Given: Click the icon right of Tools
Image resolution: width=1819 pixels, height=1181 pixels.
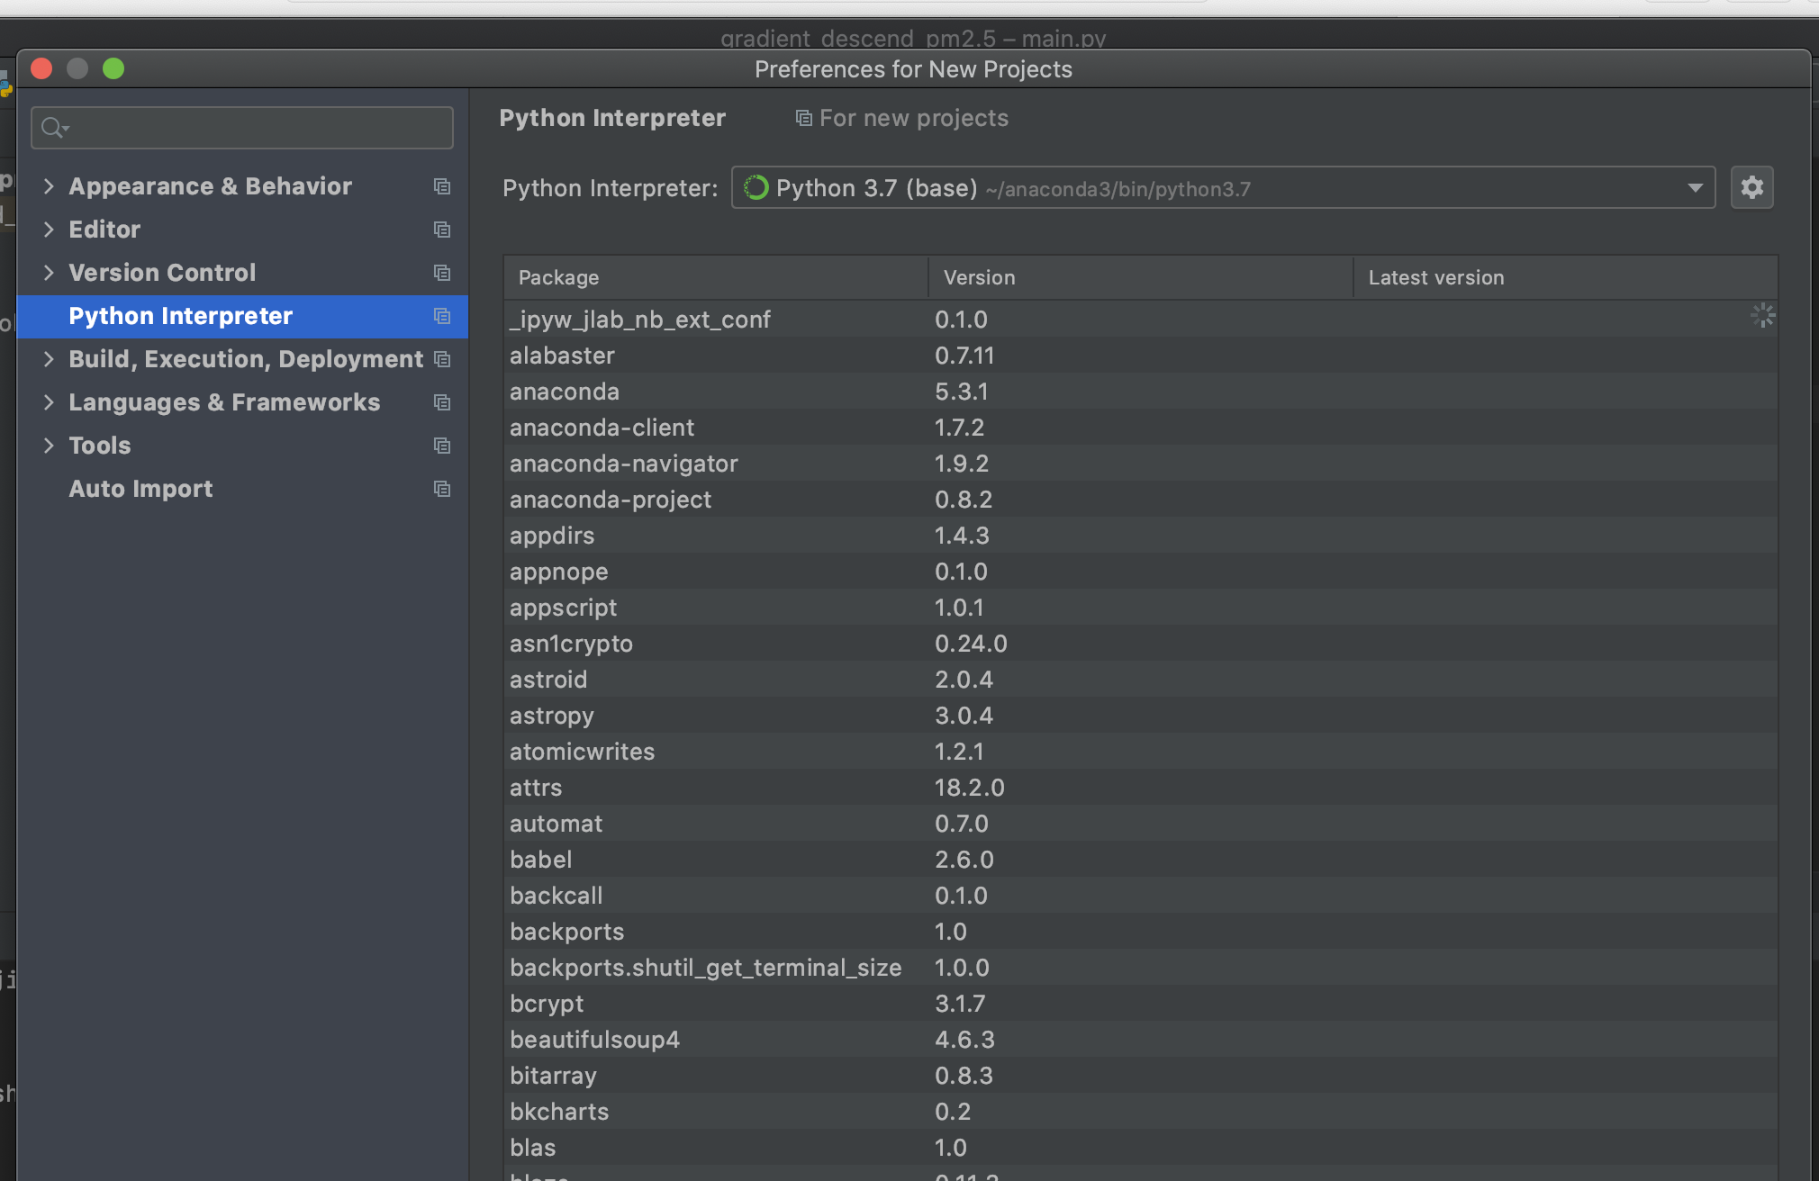Looking at the screenshot, I should click(441, 446).
